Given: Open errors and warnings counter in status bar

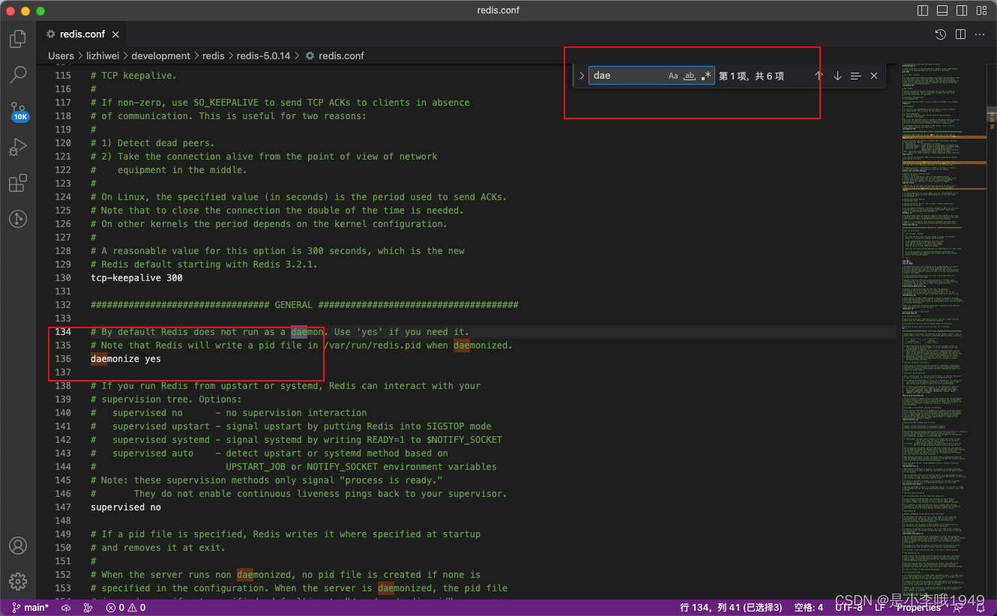Looking at the screenshot, I should tap(125, 608).
